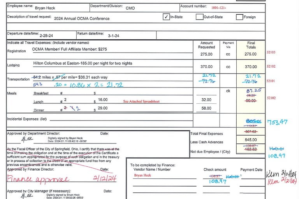Click red See Attached Spreadsheet note
The height and width of the screenshot is (199, 299).
click(141, 101)
